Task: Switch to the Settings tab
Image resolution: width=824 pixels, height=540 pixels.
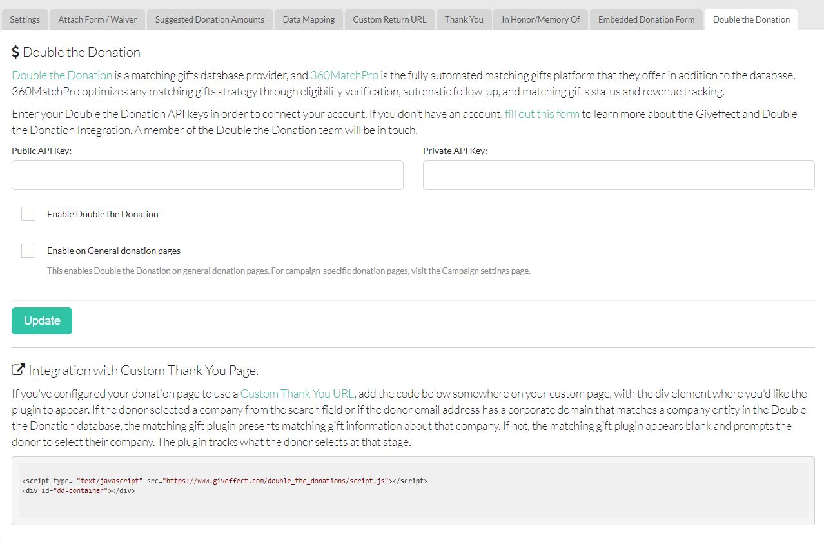Action: (x=25, y=19)
